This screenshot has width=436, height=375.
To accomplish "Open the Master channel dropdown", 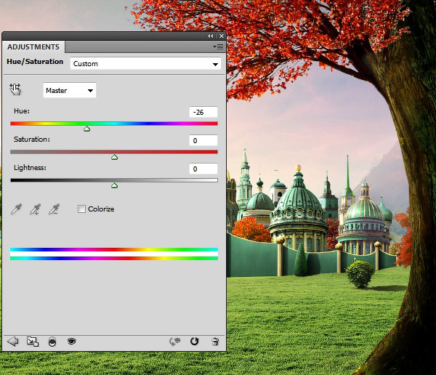I will tap(70, 91).
